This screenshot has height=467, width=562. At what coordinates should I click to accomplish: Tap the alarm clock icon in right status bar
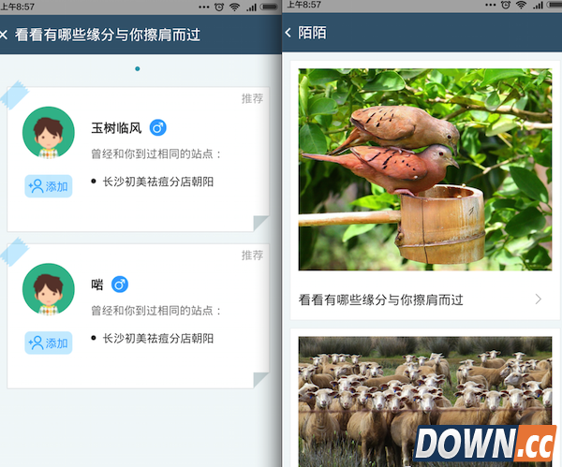coord(506,5)
